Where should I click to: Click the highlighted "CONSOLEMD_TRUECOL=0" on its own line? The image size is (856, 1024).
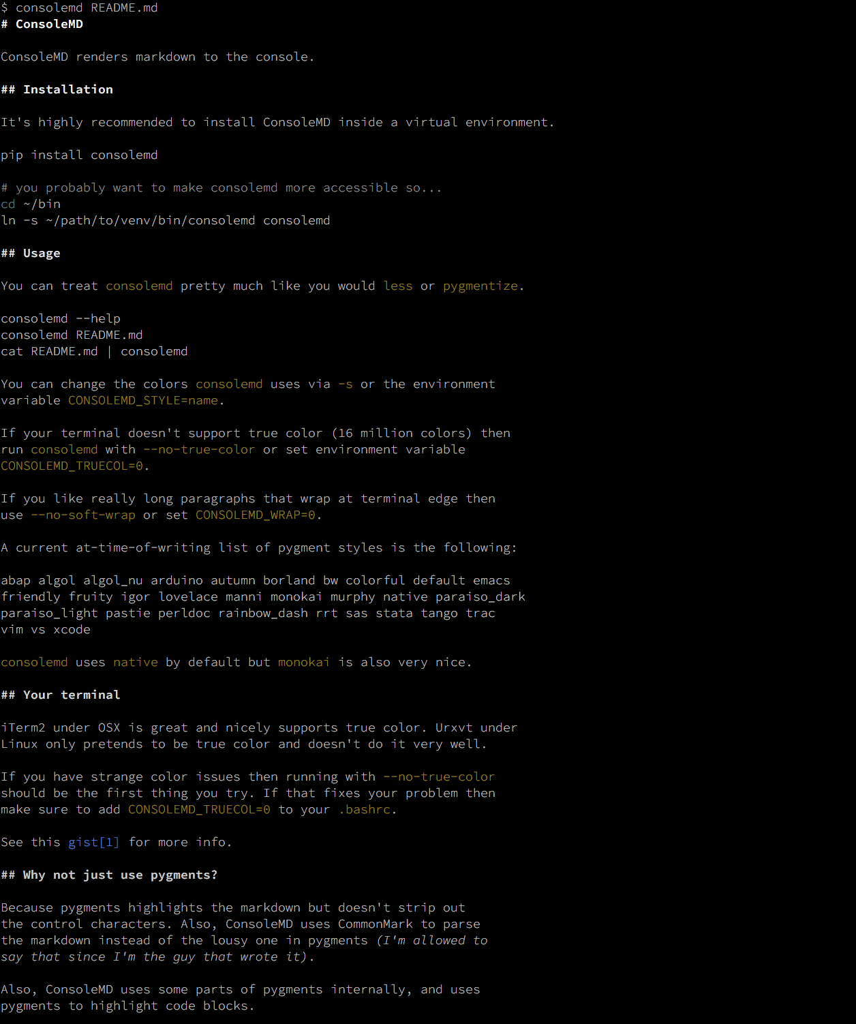point(72,466)
